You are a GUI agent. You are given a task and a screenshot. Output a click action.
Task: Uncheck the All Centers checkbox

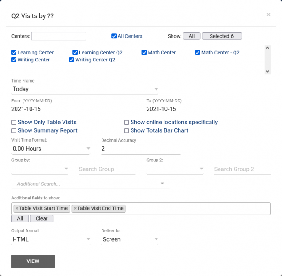tap(114, 36)
